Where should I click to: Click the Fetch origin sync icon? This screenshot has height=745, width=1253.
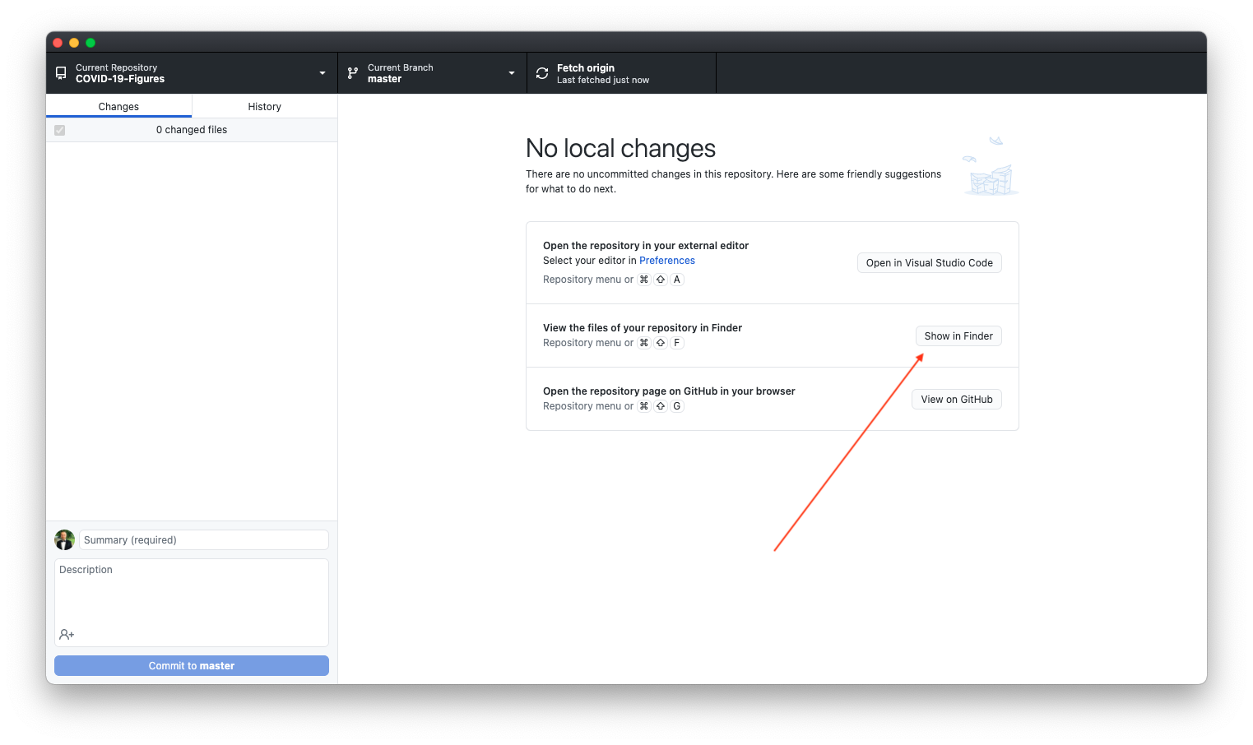coord(542,73)
